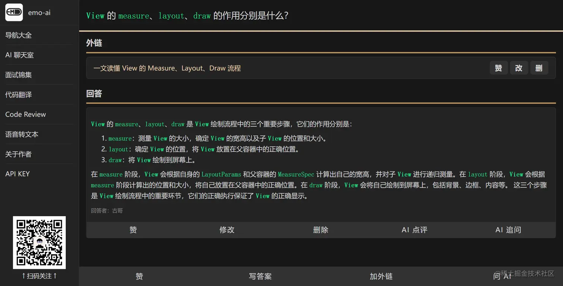This screenshot has height=286, width=563.
Task: Click the 回答 section heading
Action: (x=94, y=94)
